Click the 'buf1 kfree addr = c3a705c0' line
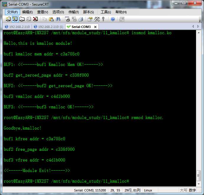 [x=35, y=139]
